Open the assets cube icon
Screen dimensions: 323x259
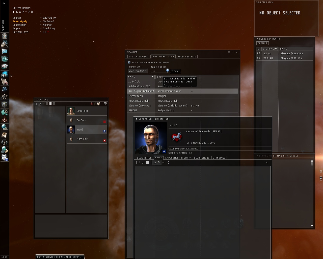tap(4, 104)
